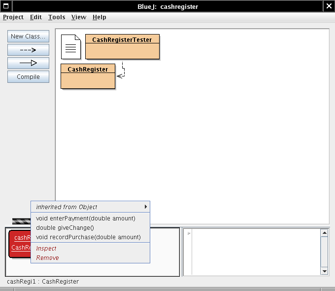Expand the inherited from Object submenu

point(90,207)
